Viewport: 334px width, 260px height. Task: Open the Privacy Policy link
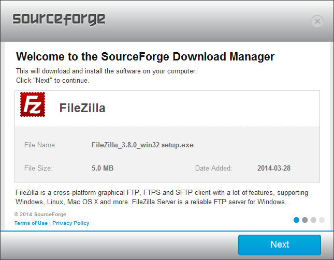(x=71, y=223)
